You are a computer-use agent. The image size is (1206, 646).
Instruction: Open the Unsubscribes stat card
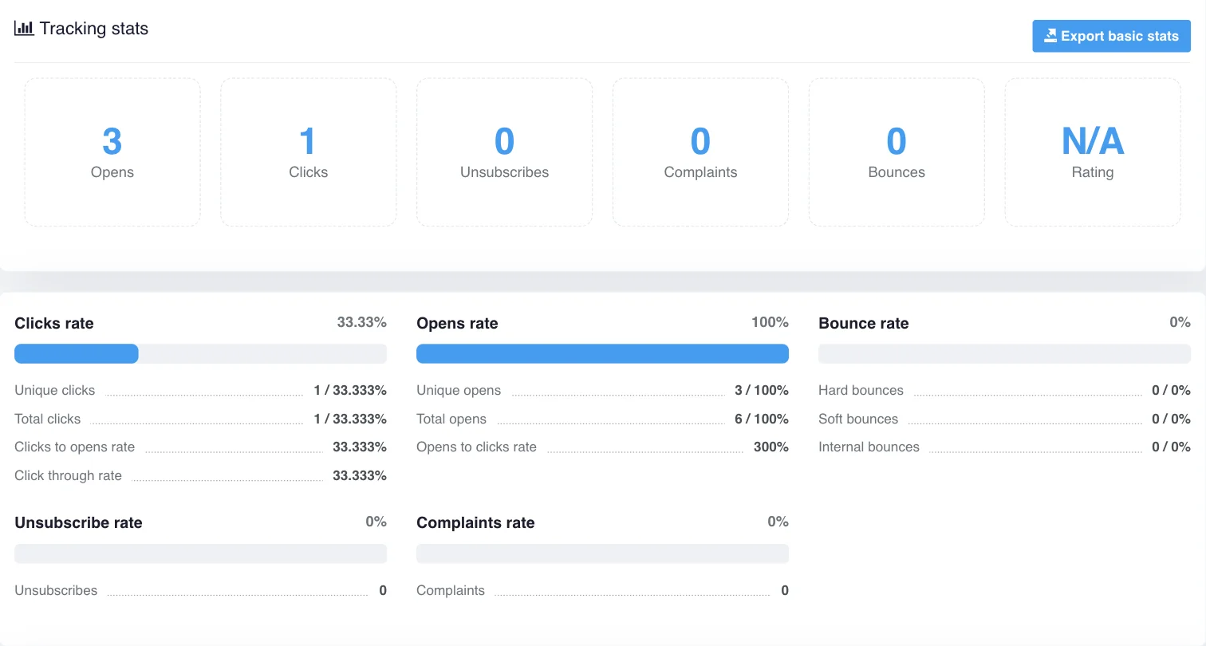(x=504, y=152)
